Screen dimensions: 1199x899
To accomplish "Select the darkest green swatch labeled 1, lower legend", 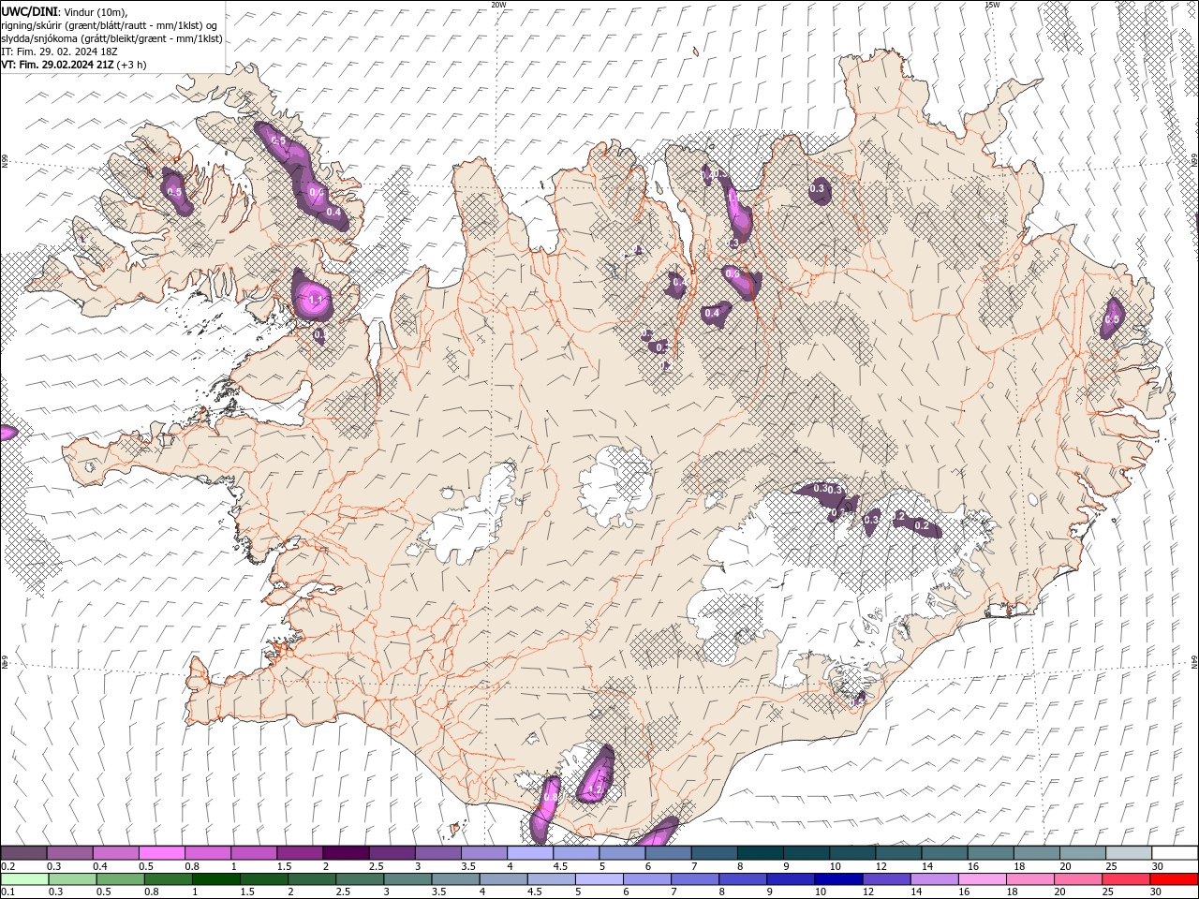I will point(215,879).
